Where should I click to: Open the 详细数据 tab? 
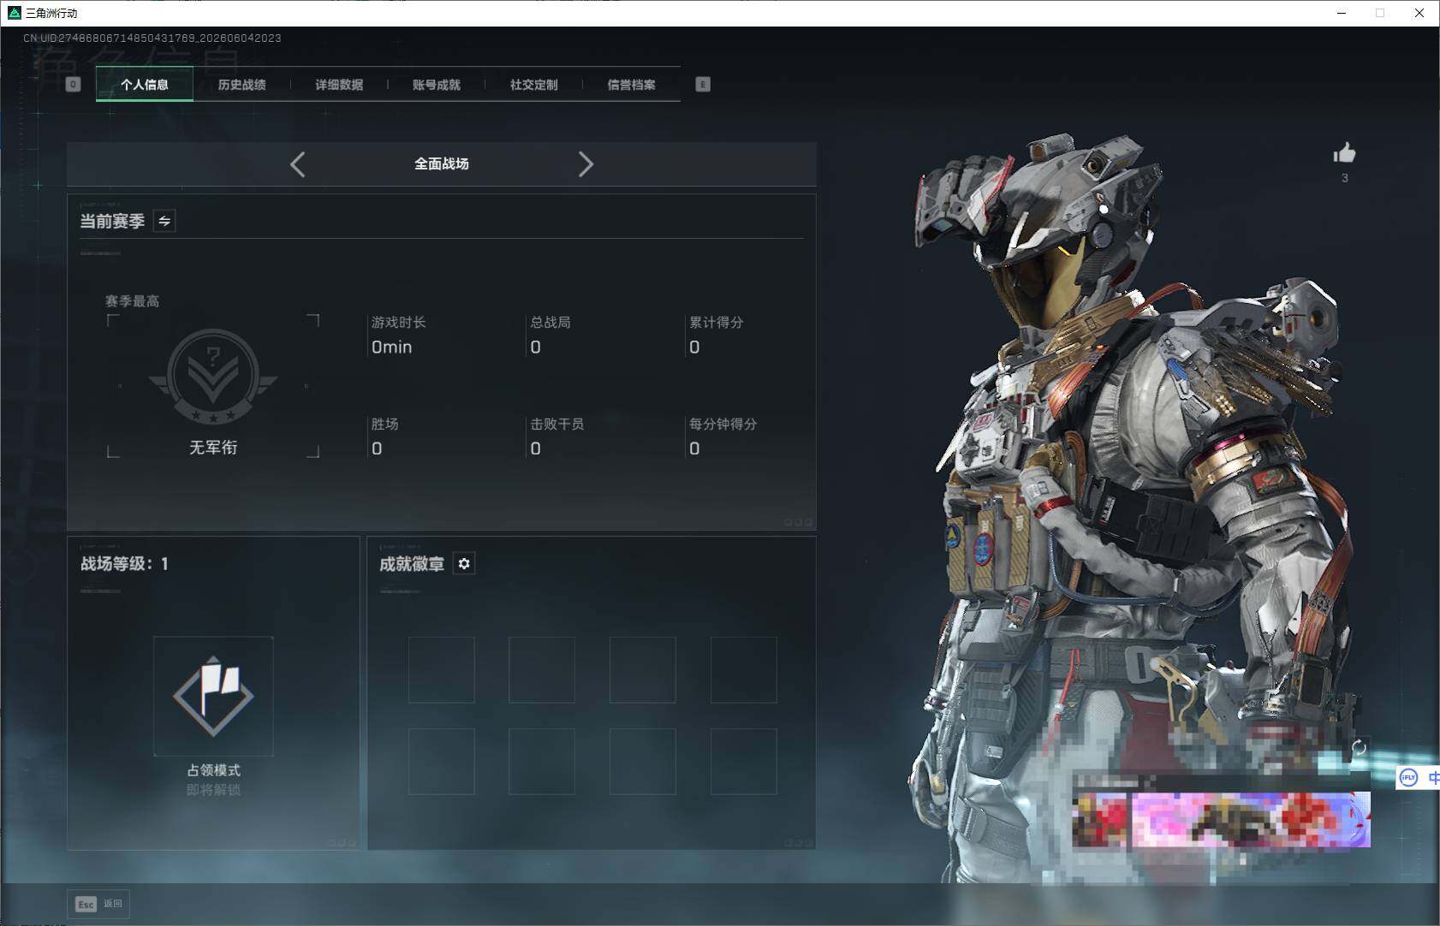[x=339, y=84]
